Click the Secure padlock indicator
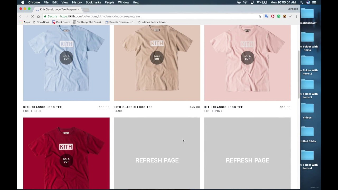Image resolution: width=338 pixels, height=190 pixels. click(51, 16)
